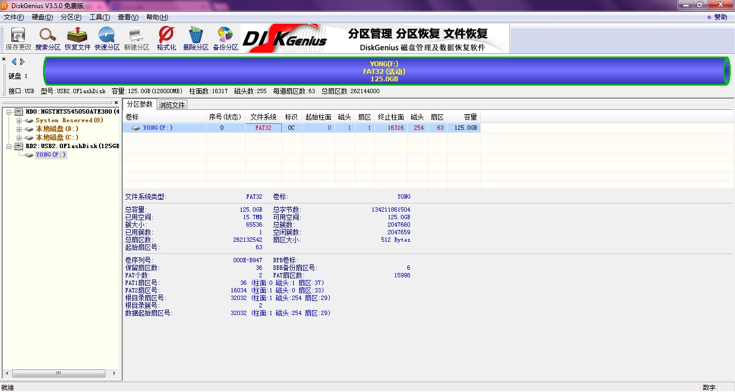
Task: Collapse the RD2 USB disk tree node
Action: (9, 146)
